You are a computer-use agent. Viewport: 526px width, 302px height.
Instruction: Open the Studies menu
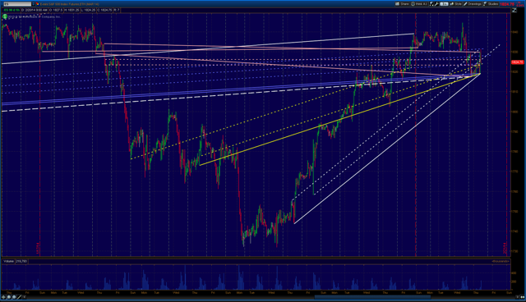pyautogui.click(x=491, y=4)
